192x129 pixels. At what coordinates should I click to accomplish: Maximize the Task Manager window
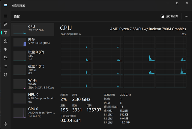[177, 3]
